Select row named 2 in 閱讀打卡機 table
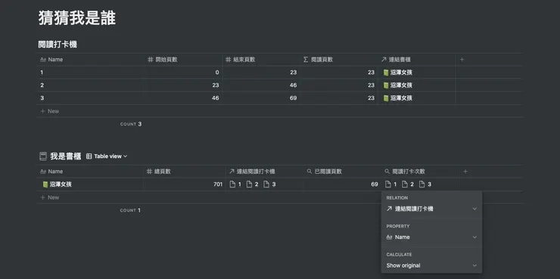 pyautogui.click(x=90, y=85)
